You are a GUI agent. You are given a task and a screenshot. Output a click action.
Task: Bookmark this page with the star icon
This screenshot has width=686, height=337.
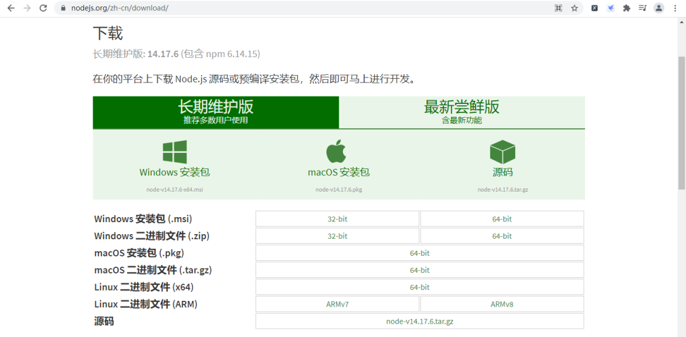tap(574, 8)
